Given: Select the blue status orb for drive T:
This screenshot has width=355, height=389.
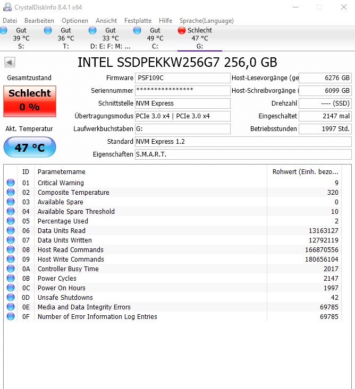Looking at the screenshot, I should (48, 30).
